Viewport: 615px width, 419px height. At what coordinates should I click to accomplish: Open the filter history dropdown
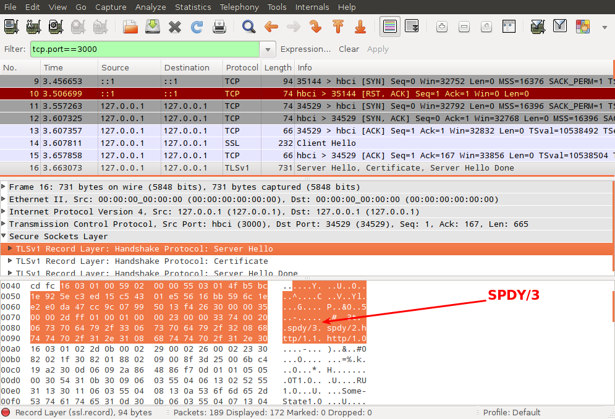point(267,49)
